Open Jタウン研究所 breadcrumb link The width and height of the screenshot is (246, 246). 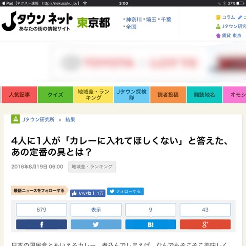[38, 119]
